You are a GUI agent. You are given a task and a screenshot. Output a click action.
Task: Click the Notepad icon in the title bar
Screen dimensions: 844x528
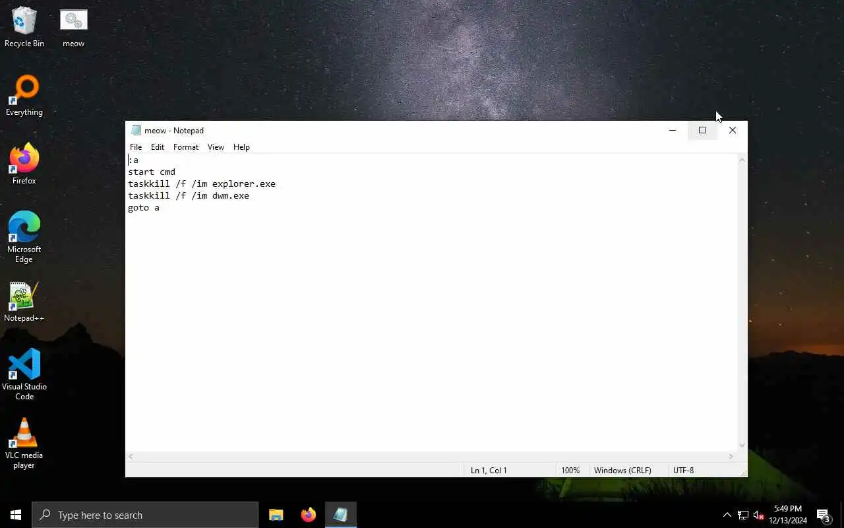pos(136,130)
